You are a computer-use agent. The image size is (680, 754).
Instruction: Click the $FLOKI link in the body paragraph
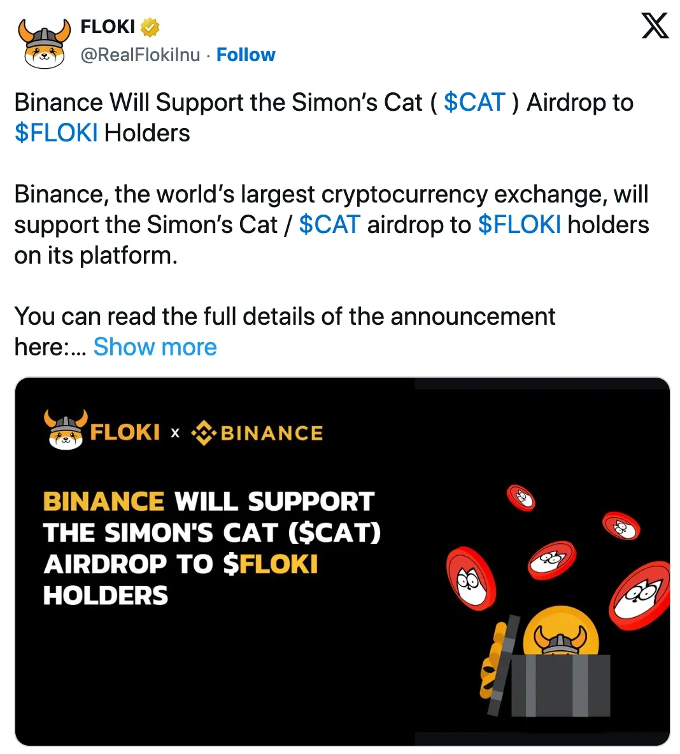pyautogui.click(x=519, y=224)
